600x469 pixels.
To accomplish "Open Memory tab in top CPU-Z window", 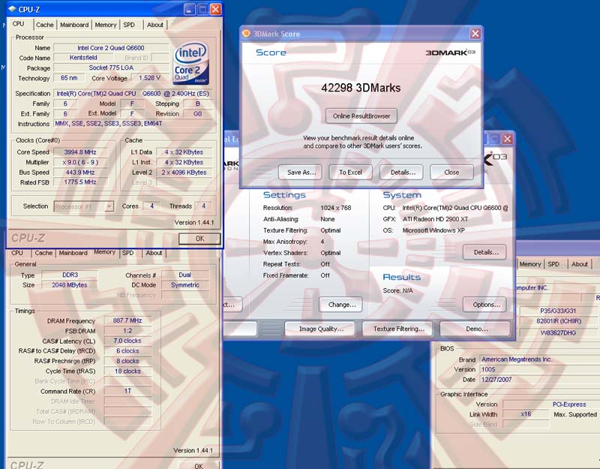I will click(x=106, y=25).
